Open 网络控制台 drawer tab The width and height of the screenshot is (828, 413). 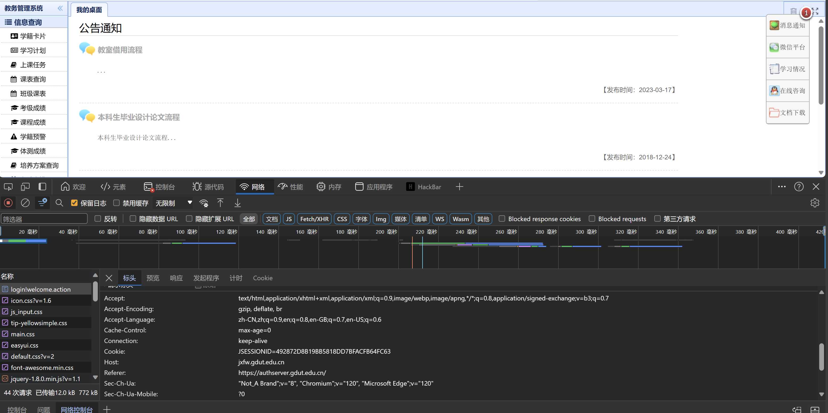coord(76,409)
